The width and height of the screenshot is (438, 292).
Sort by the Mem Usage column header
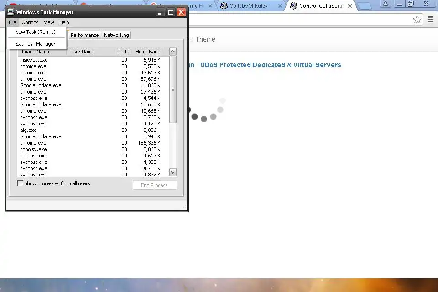pos(147,52)
